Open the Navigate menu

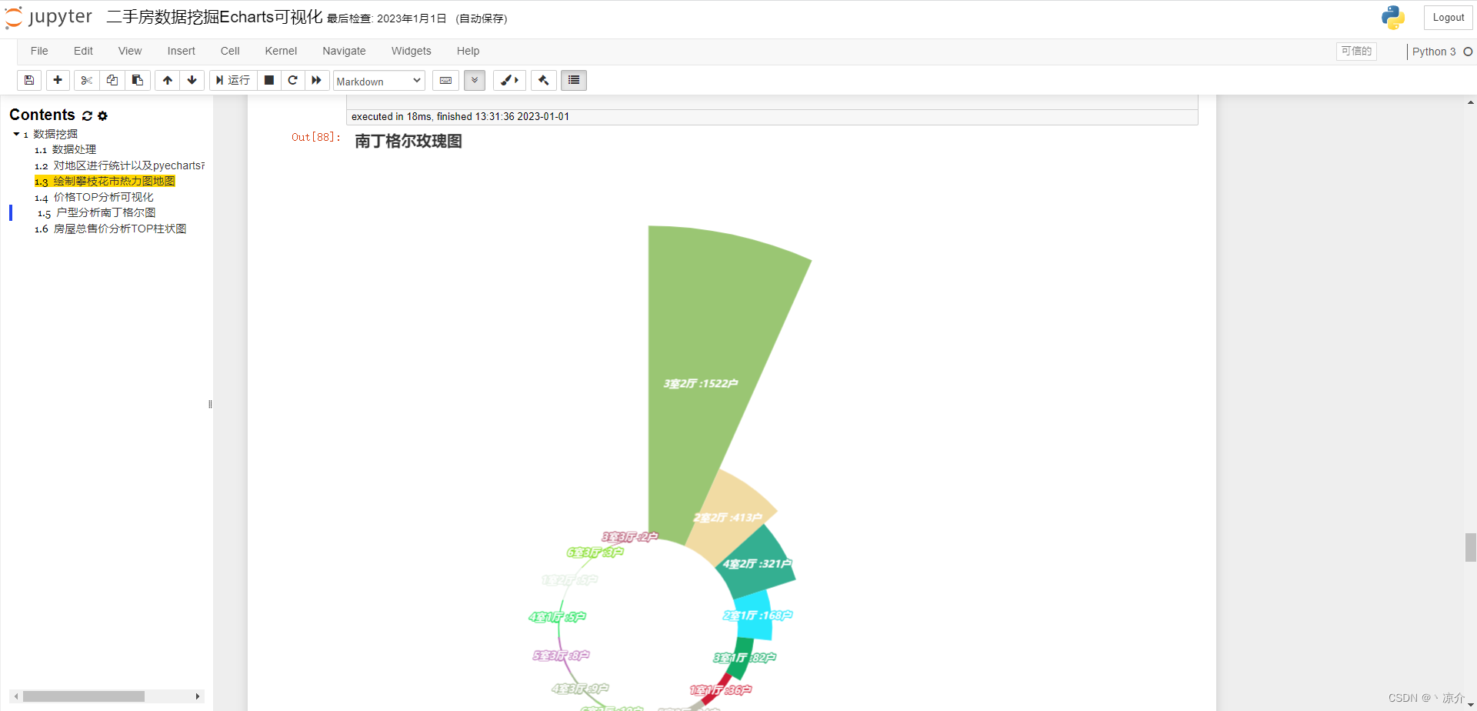344,51
